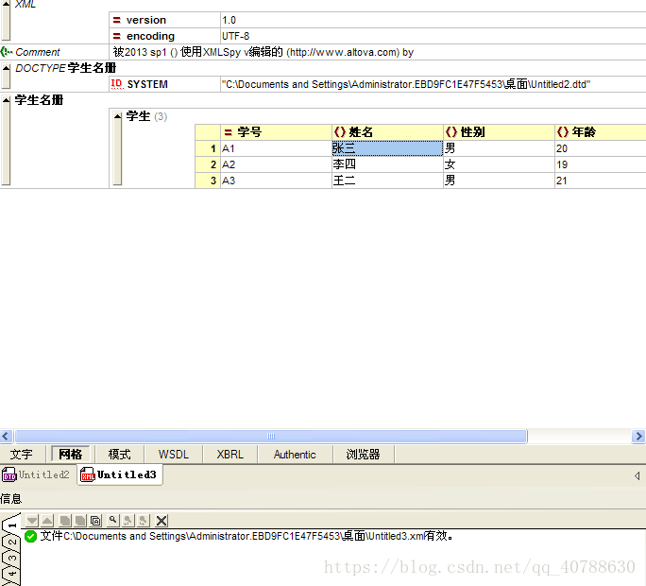Click the XML file icon on Untitled3 tab
Viewport: 646px width, 586px height.
[x=87, y=475]
